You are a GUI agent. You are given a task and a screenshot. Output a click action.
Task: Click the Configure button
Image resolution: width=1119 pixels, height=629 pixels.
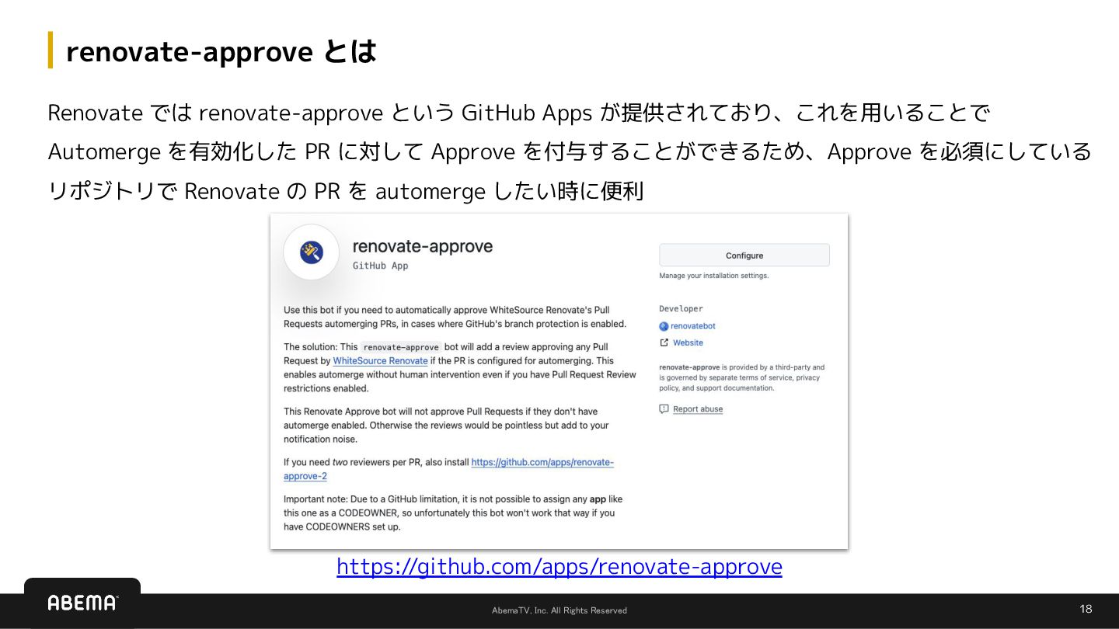pos(744,255)
